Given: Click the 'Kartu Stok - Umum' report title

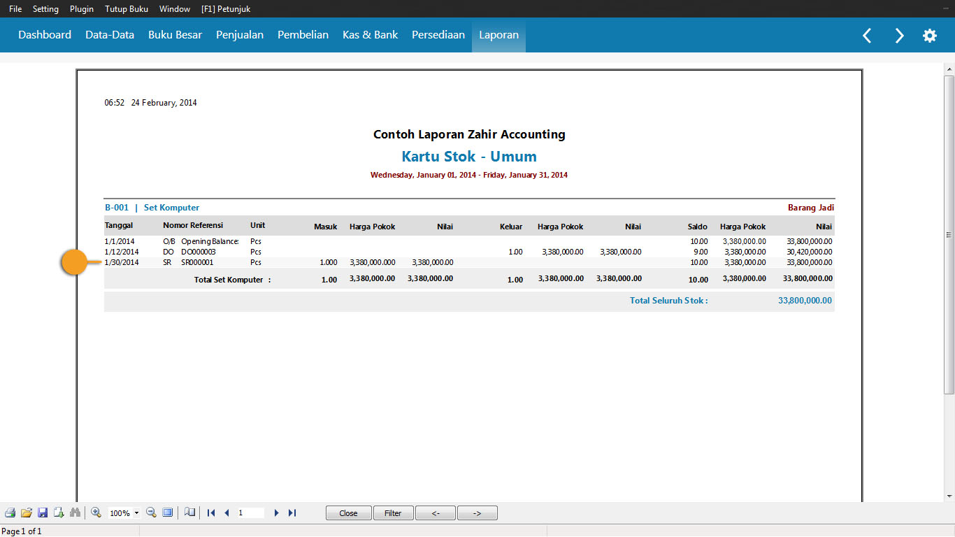Looking at the screenshot, I should (x=469, y=157).
